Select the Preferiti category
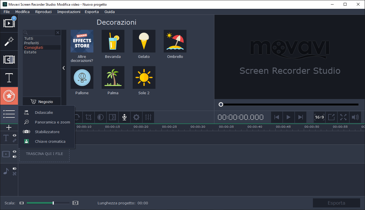Image resolution: width=365 pixels, height=210 pixels. click(42, 43)
